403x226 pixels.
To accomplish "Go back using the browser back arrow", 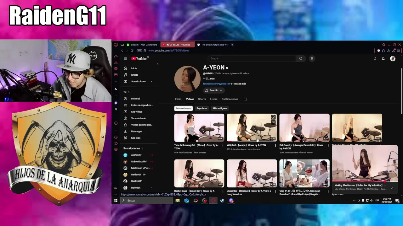I will tap(122, 51).
